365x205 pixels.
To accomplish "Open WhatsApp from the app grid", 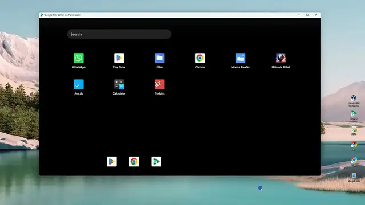I will click(79, 58).
